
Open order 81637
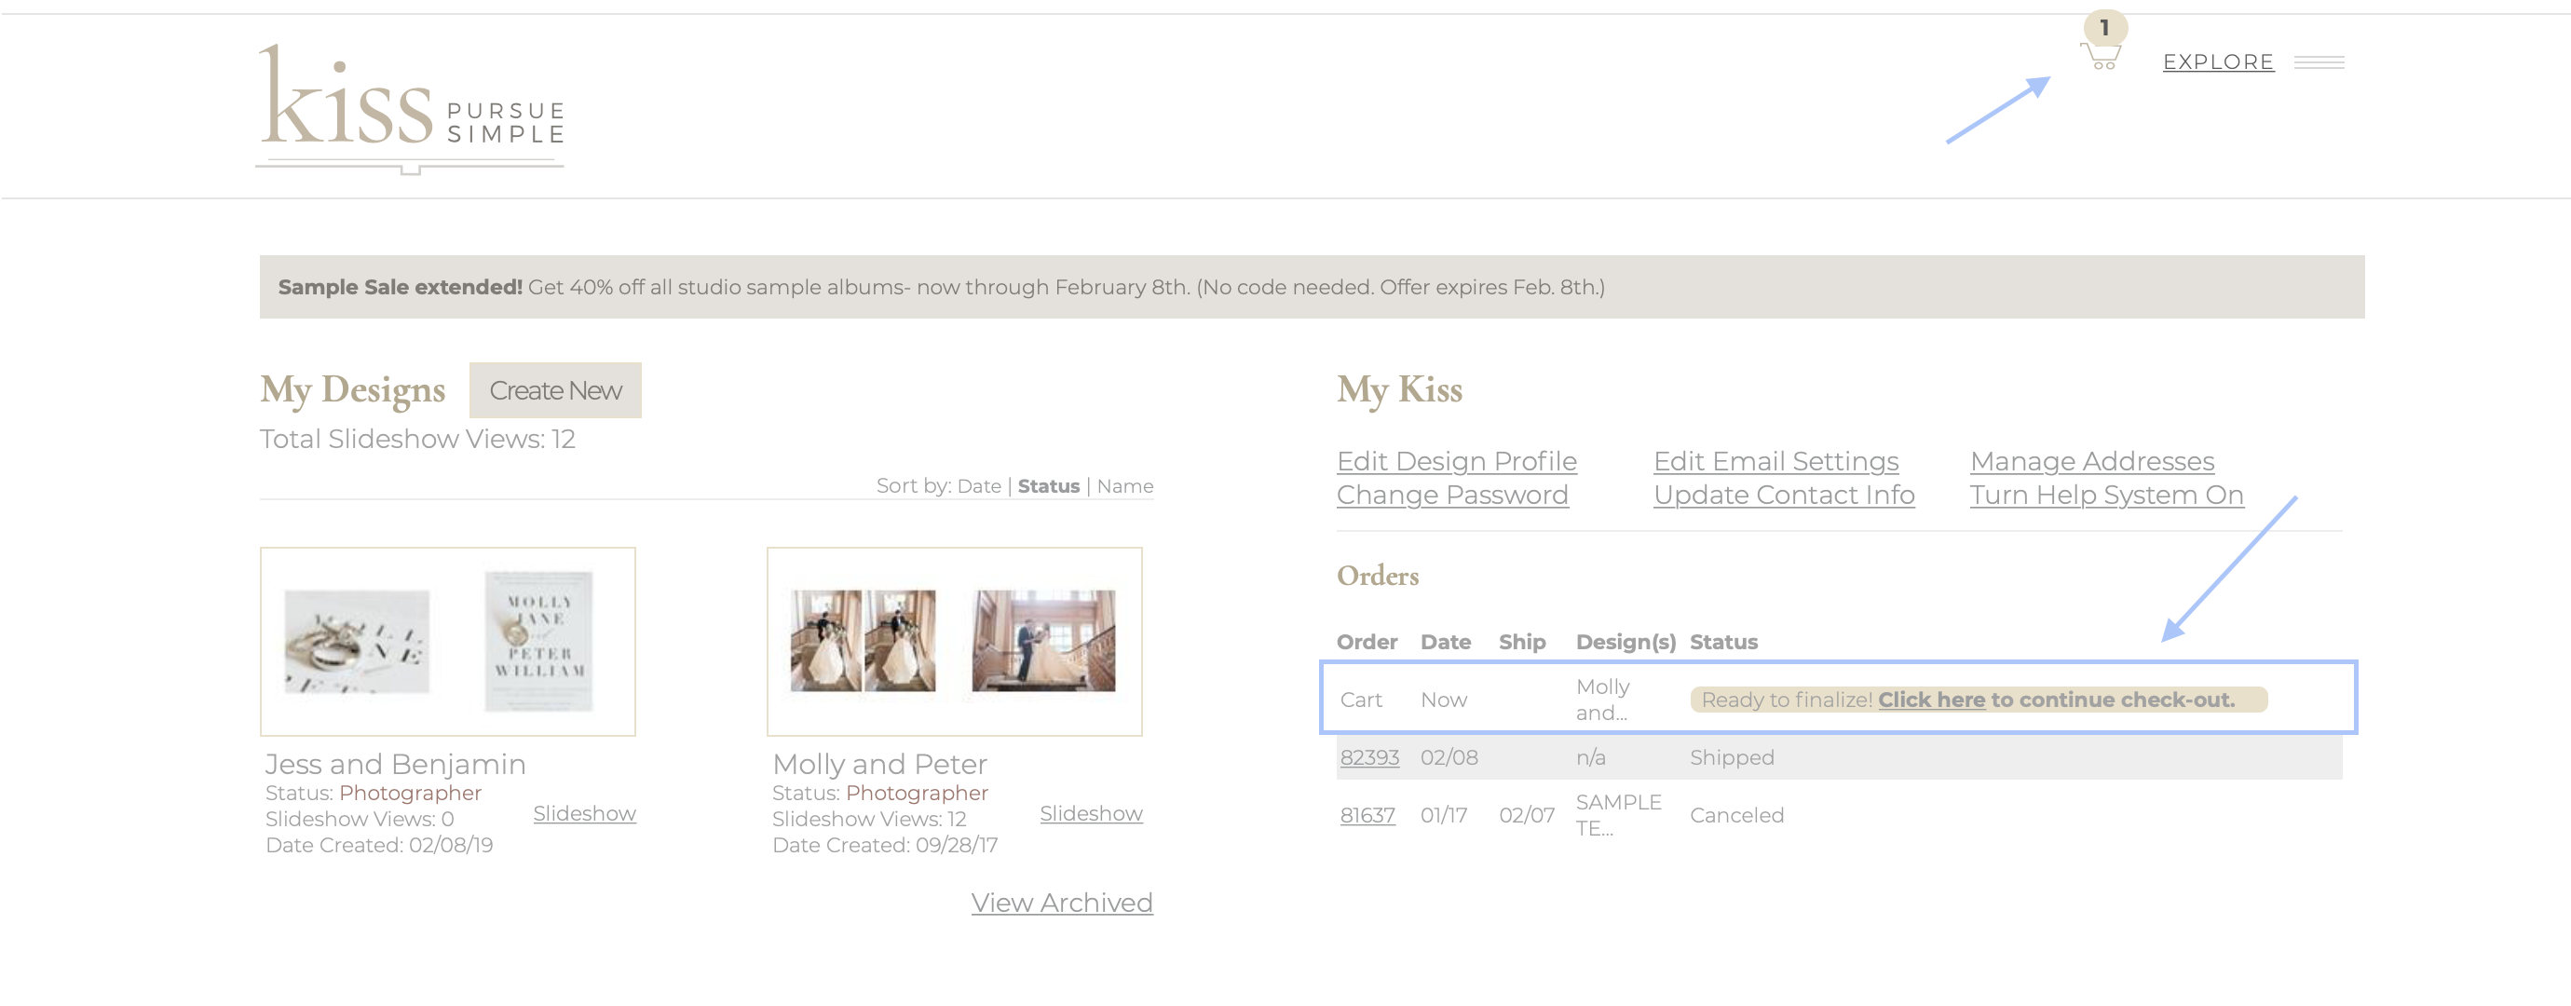pyautogui.click(x=1367, y=815)
